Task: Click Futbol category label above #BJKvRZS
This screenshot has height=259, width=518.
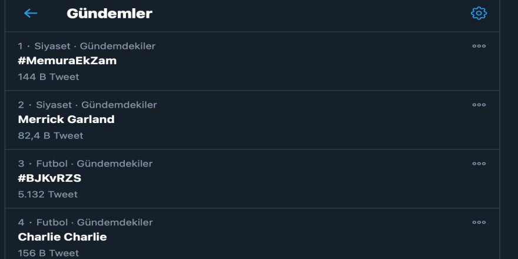Action: 51,164
